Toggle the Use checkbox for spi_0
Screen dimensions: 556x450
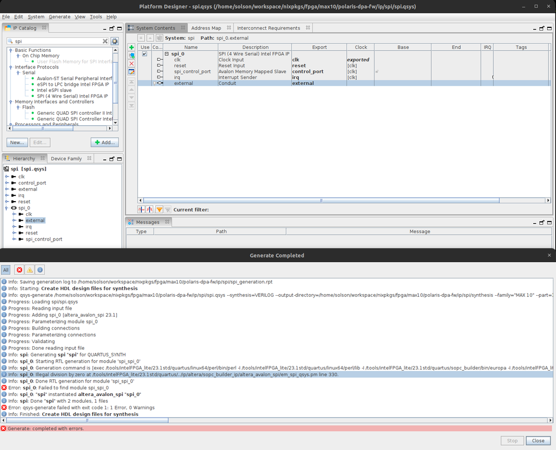(144, 54)
